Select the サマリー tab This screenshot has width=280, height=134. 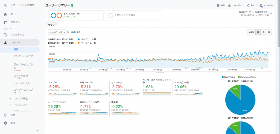52,25
